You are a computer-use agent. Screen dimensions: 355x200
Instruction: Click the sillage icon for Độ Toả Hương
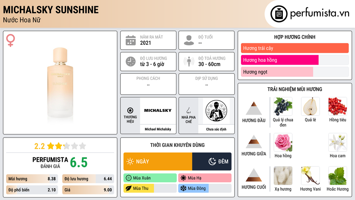pos(189,61)
